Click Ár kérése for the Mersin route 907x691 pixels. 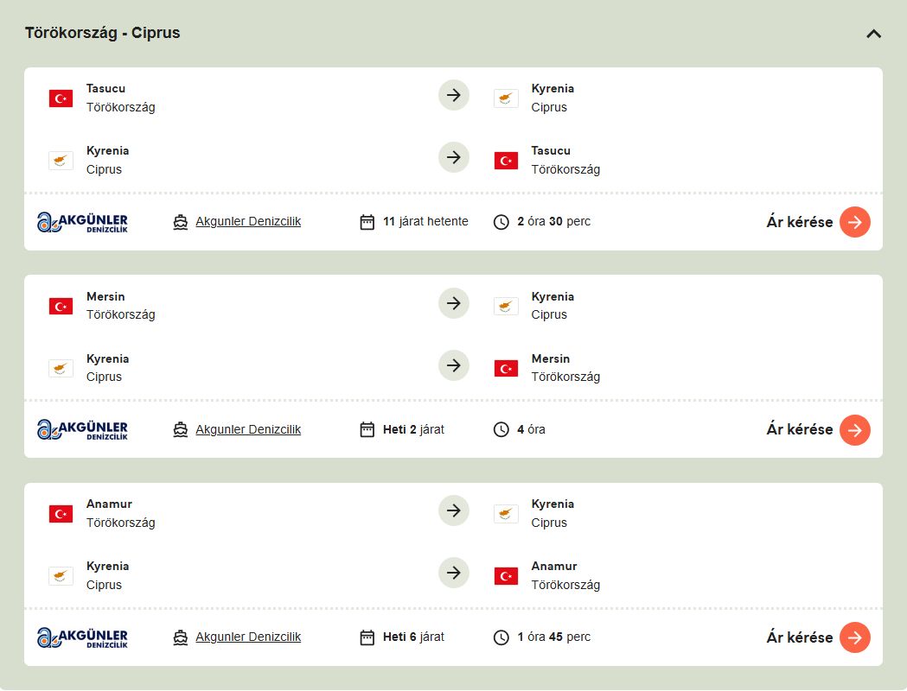[x=854, y=429]
